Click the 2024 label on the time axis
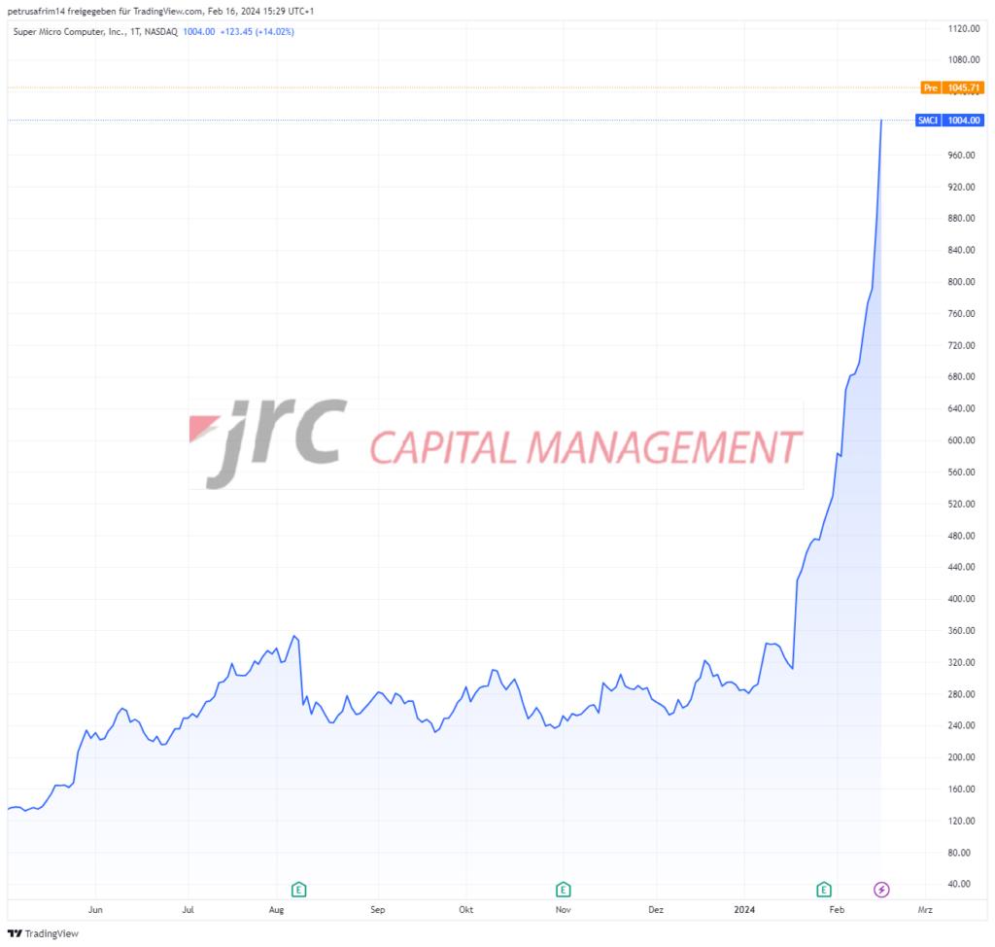This screenshot has width=995, height=947. 744,909
